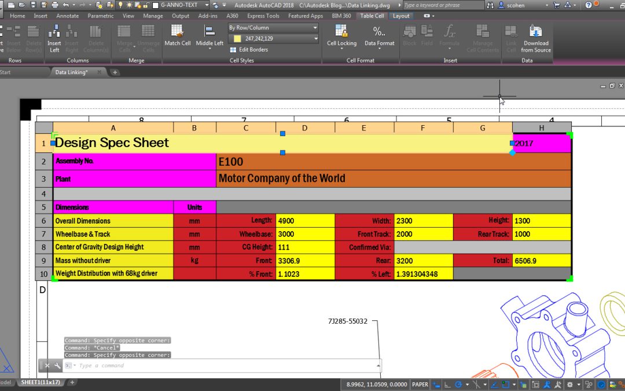625x391 pixels.
Task: Open the SHEET1(11x17) layout tab
Action: 41,382
